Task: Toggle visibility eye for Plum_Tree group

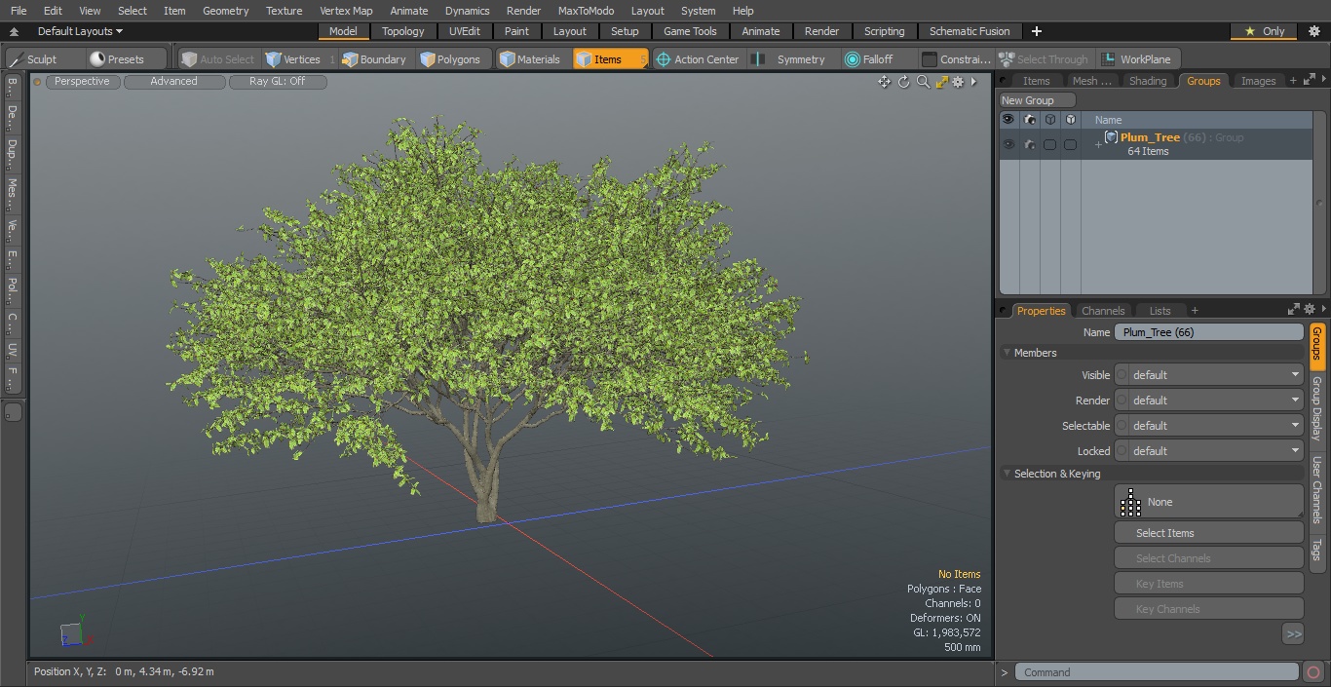Action: coord(1008,144)
